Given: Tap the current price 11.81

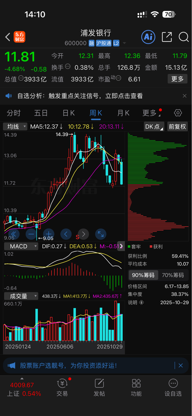Looking at the screenshot, I should [x=20, y=57].
